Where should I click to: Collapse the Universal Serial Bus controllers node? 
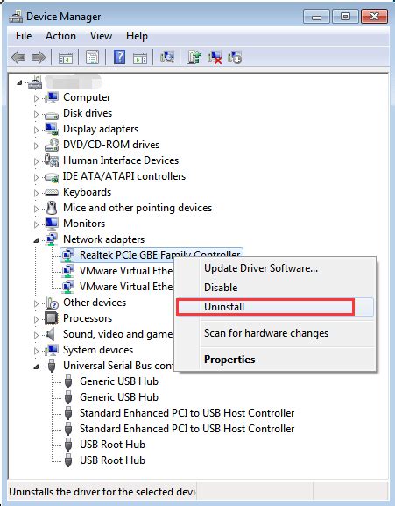36,367
